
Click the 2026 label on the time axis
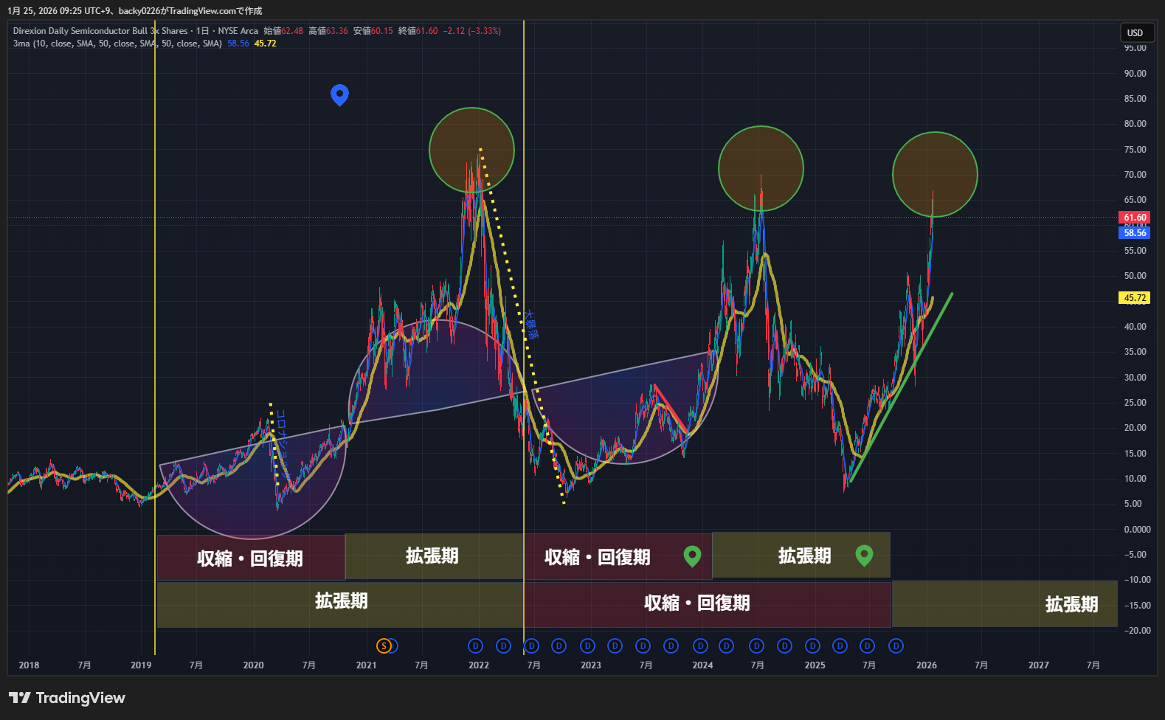coord(926,665)
